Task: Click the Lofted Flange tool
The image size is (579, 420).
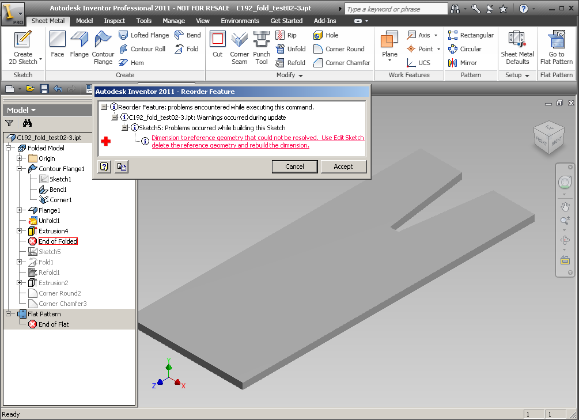Action: [143, 35]
